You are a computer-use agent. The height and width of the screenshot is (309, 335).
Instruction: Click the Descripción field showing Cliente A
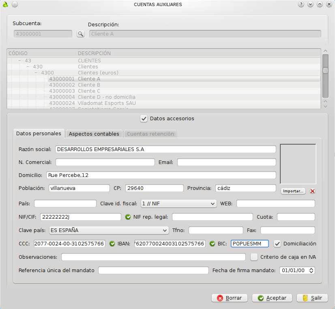[205, 34]
